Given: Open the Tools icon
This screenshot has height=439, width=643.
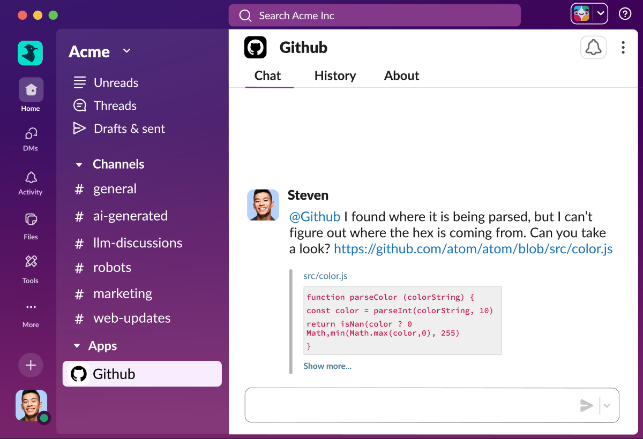Looking at the screenshot, I should tap(31, 262).
